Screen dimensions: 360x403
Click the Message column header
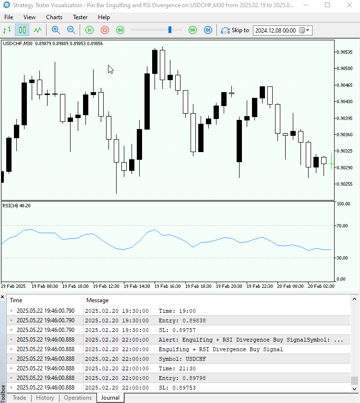216,300
